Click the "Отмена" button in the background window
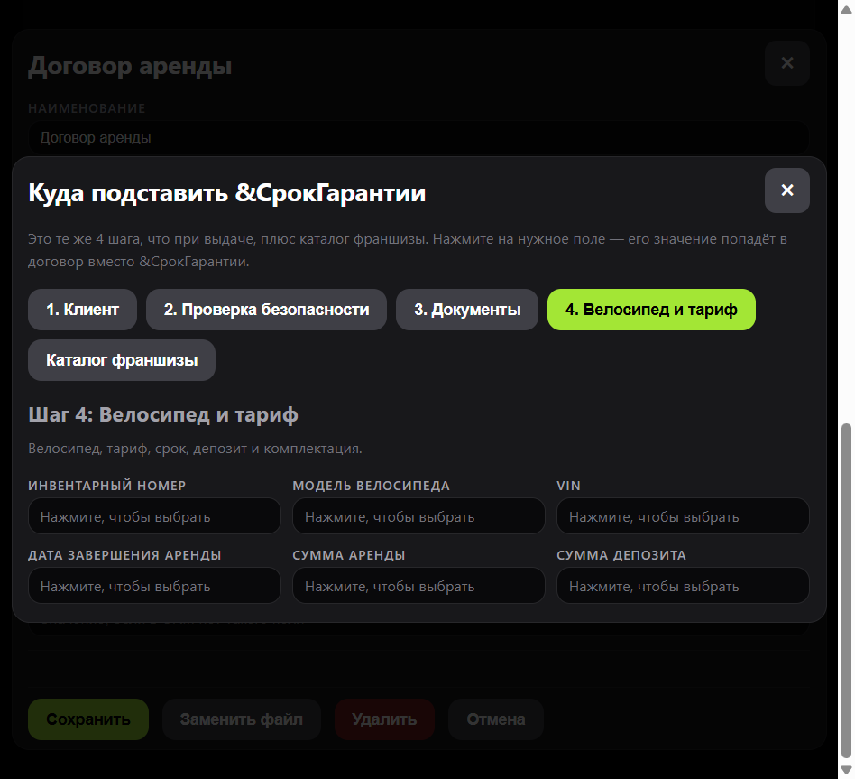 tap(496, 719)
